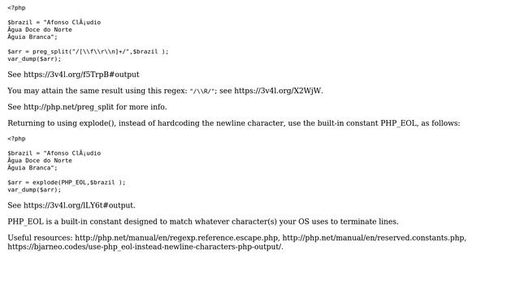Open the 3v4l.org/X2WjW URL
The image size is (520, 292).
(278, 91)
